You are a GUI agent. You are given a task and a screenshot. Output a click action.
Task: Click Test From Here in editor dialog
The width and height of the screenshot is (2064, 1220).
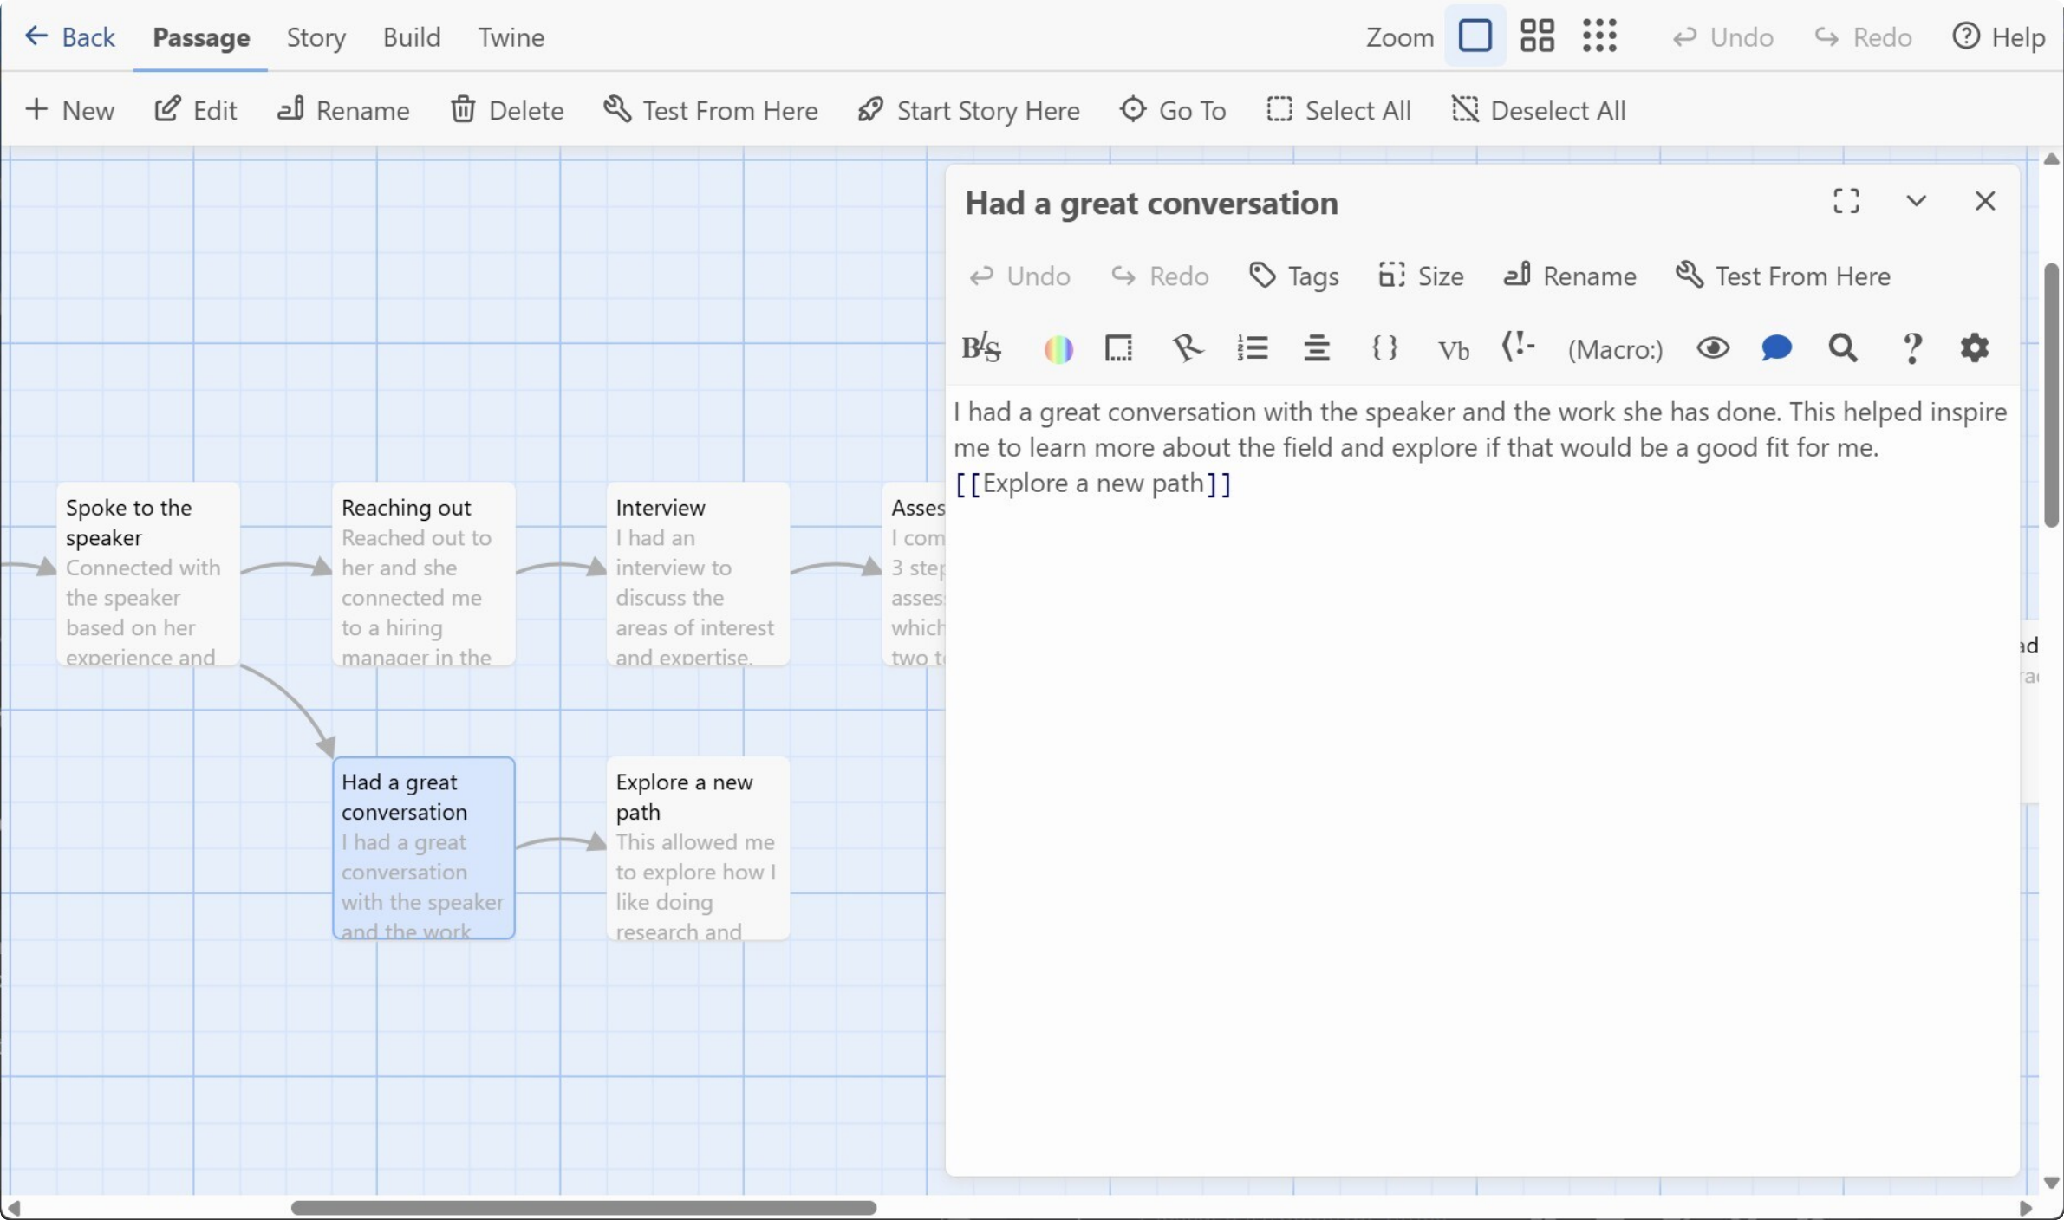(x=1783, y=276)
